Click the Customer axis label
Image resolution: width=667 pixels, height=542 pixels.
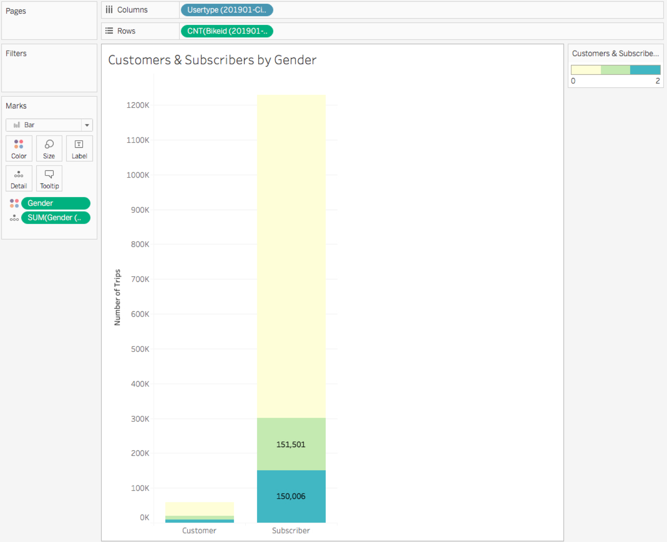point(199,530)
